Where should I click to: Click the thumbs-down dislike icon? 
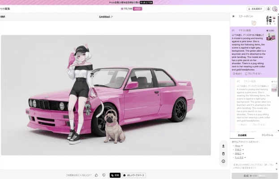click(104, 175)
